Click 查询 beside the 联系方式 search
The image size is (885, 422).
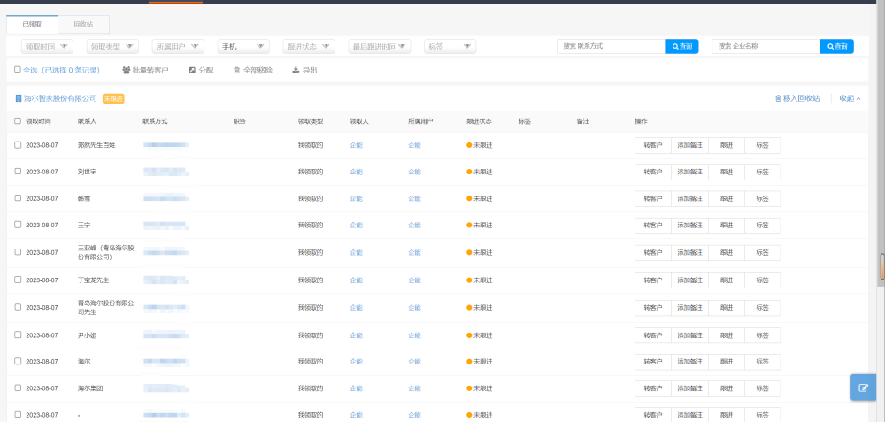(681, 46)
